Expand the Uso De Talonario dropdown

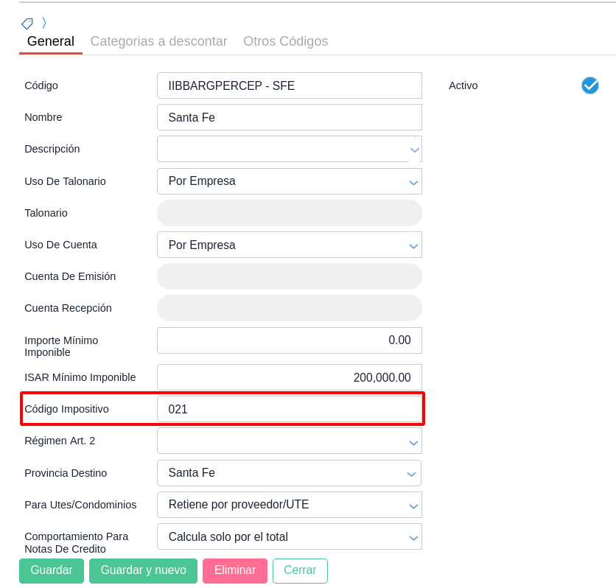[413, 182]
